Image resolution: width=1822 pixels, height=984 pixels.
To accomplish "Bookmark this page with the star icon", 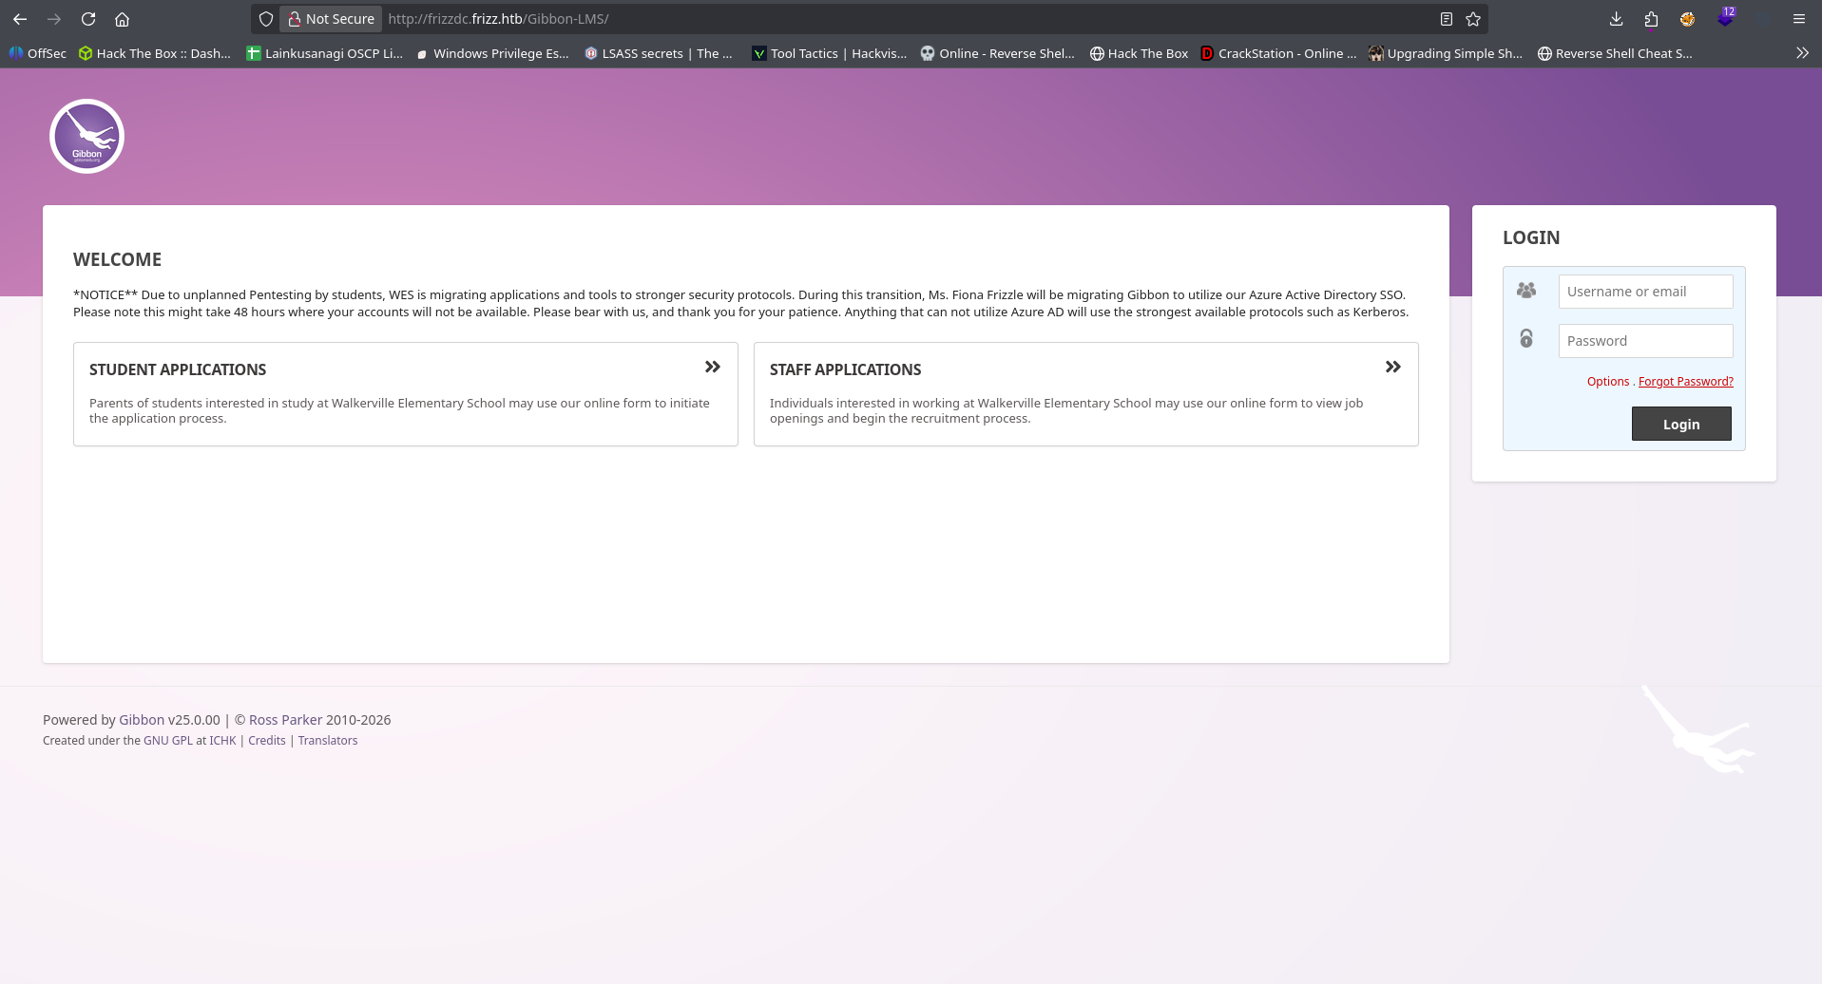I will 1473,19.
